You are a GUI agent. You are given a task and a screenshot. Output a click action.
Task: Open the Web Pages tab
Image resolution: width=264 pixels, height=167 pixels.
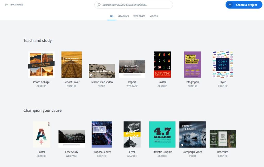(x=139, y=16)
